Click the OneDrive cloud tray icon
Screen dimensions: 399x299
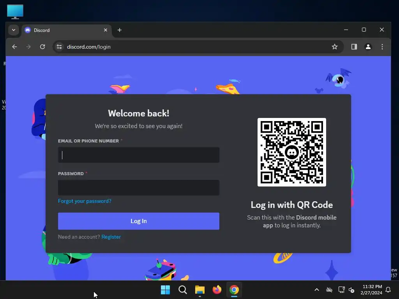329,290
